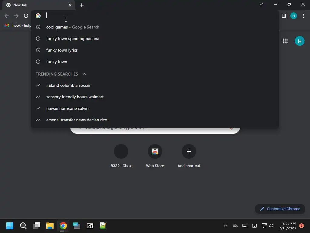Open Windows taskbar search
The image size is (310, 233).
click(x=23, y=226)
